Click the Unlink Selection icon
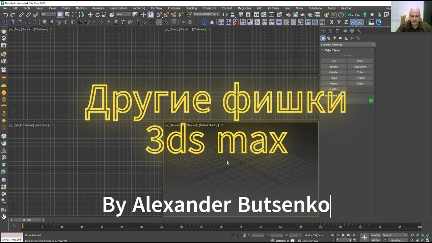The image size is (432, 243). (28, 15)
